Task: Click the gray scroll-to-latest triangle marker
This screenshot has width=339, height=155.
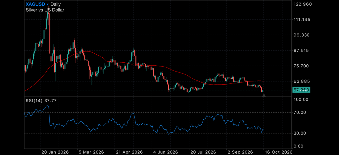Action: [x=264, y=95]
